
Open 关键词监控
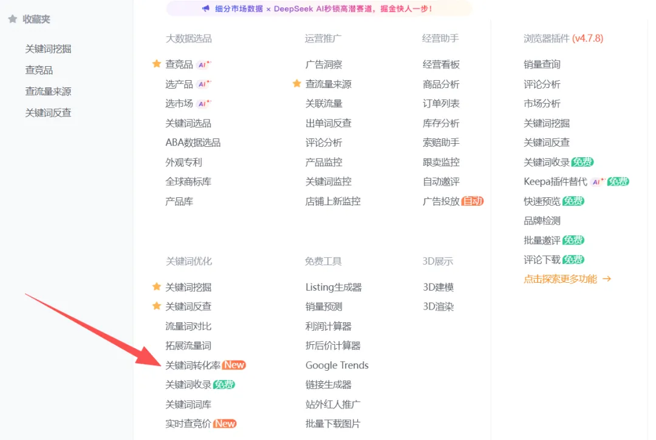(329, 182)
